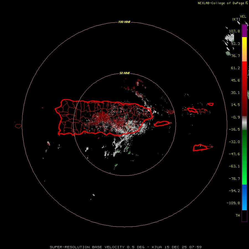This screenshot has height=249, width=249.
Task: Click the VEL legend title
Action: pyautogui.click(x=243, y=17)
